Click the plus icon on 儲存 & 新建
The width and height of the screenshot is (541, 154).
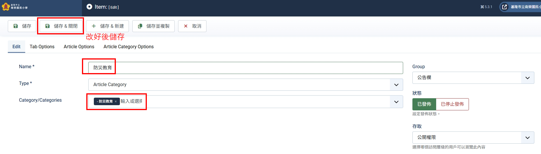pos(94,26)
